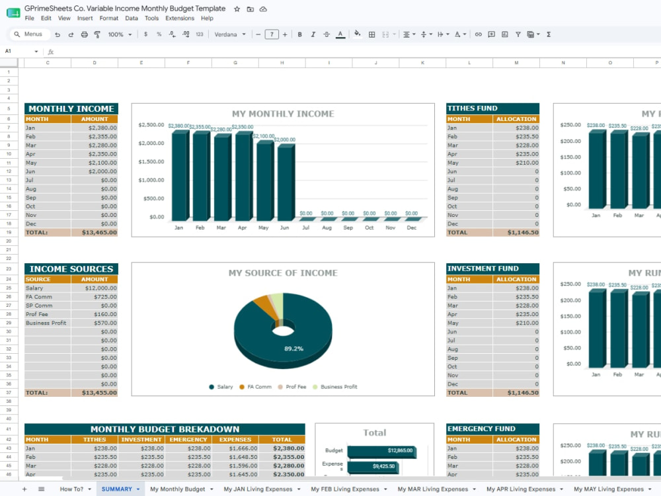
Task: Open the Help menu
Action: pos(207,18)
